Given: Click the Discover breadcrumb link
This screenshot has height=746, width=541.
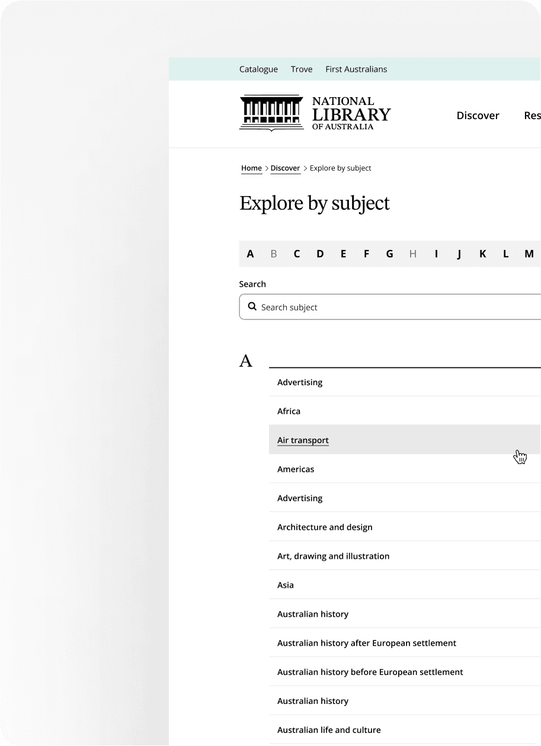Looking at the screenshot, I should coord(285,168).
